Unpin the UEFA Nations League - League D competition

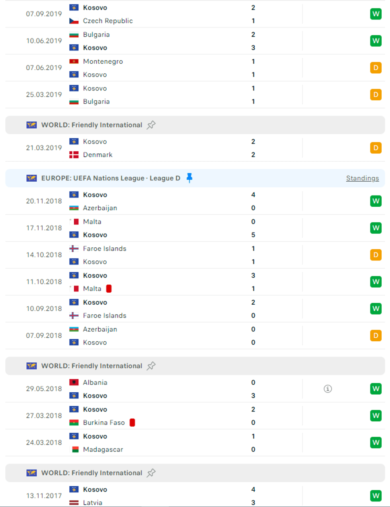189,178
